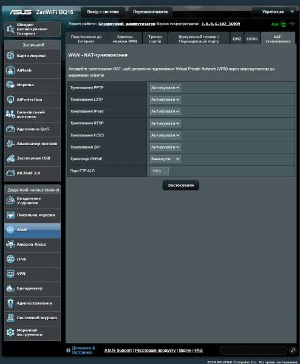This screenshot has height=364, width=300.
Task: Open the PPTP tunneling dropdown
Action: click(x=165, y=87)
